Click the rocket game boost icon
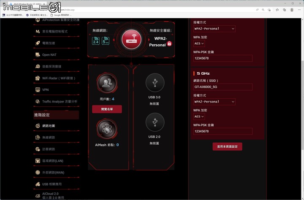The width and height of the screenshot is (304, 200). point(38,43)
